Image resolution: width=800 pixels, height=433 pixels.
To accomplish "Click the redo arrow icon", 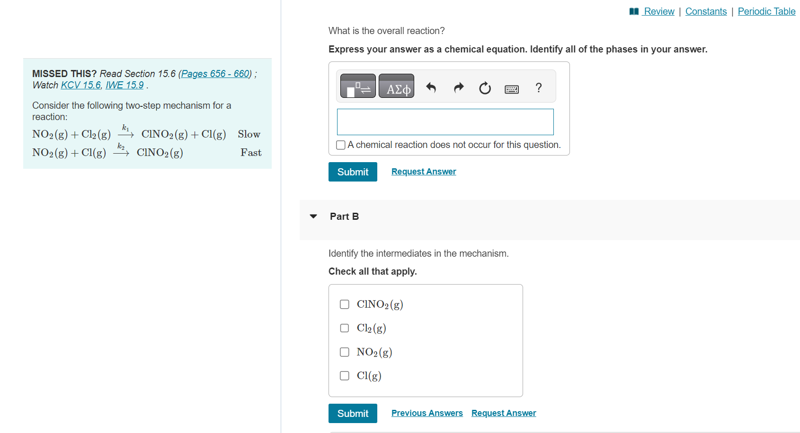I will (458, 87).
